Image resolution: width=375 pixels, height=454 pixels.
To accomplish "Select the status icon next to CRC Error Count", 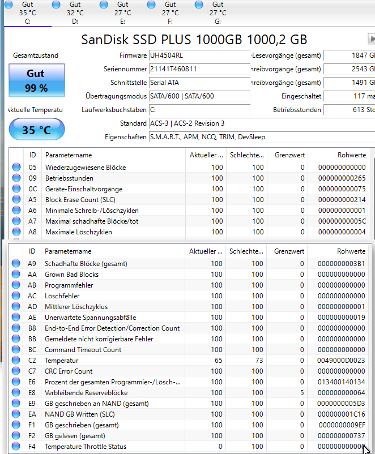I will click(x=16, y=371).
